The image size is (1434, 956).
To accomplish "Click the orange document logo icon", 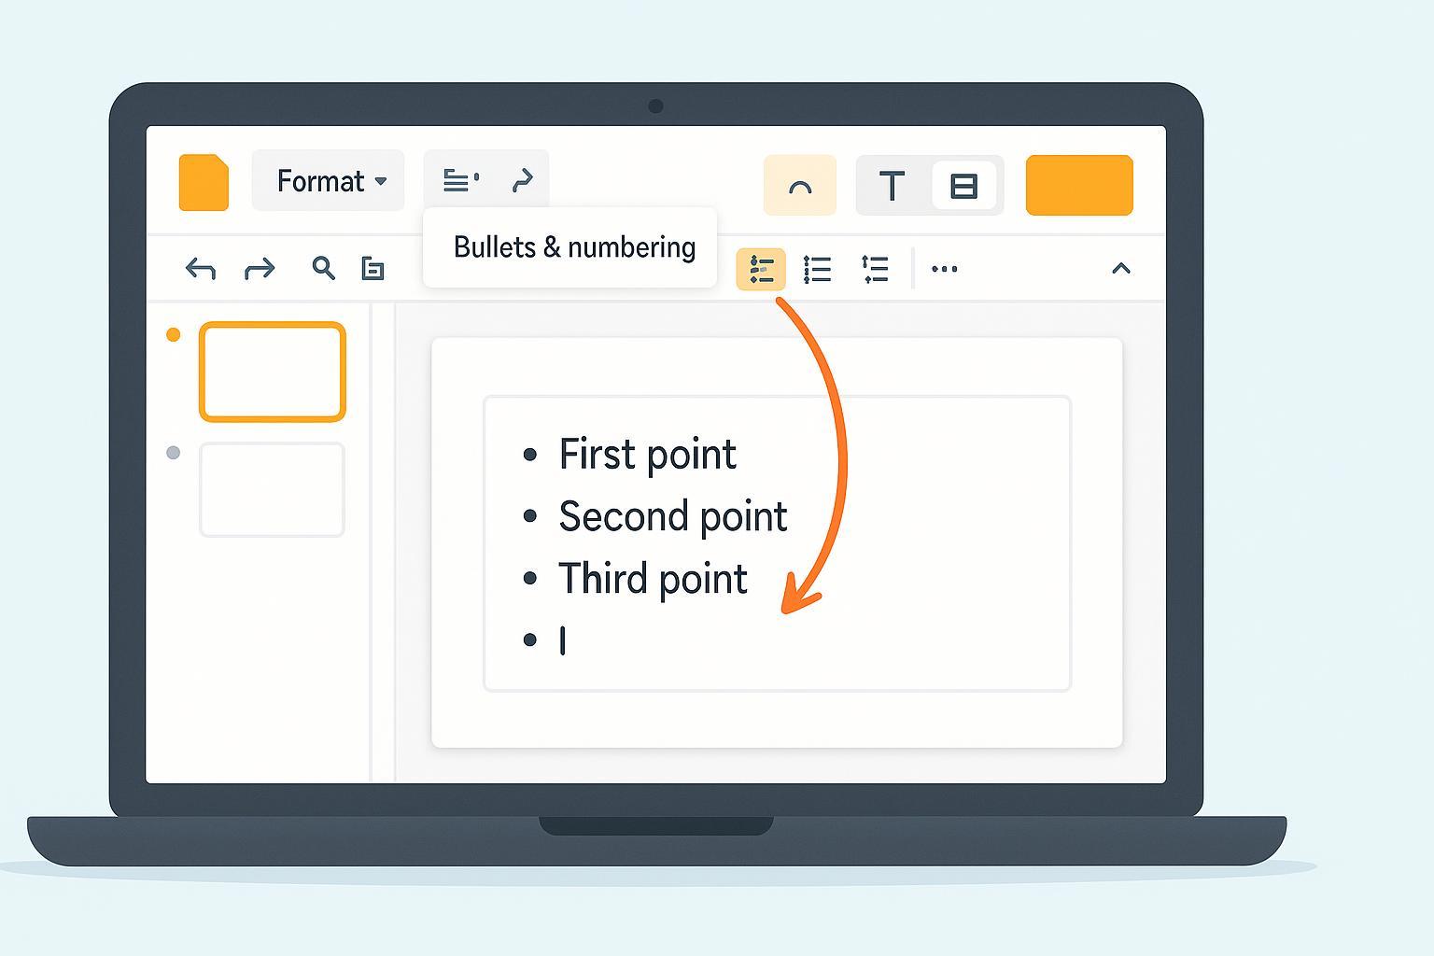I will 204,182.
